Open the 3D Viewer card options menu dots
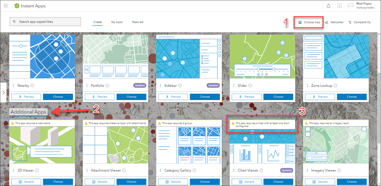 coord(14,170)
